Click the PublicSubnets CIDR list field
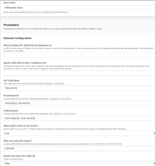This screenshot has width=155, height=166. (x=77, y=118)
